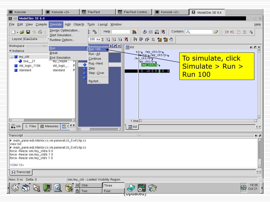Open the New file dropdown arrow
Viewport: 270px width, 202px height.
(x=17, y=32)
